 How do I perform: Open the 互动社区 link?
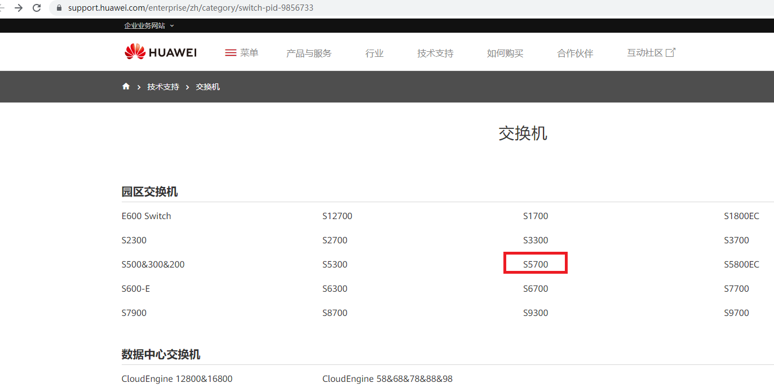coord(645,52)
